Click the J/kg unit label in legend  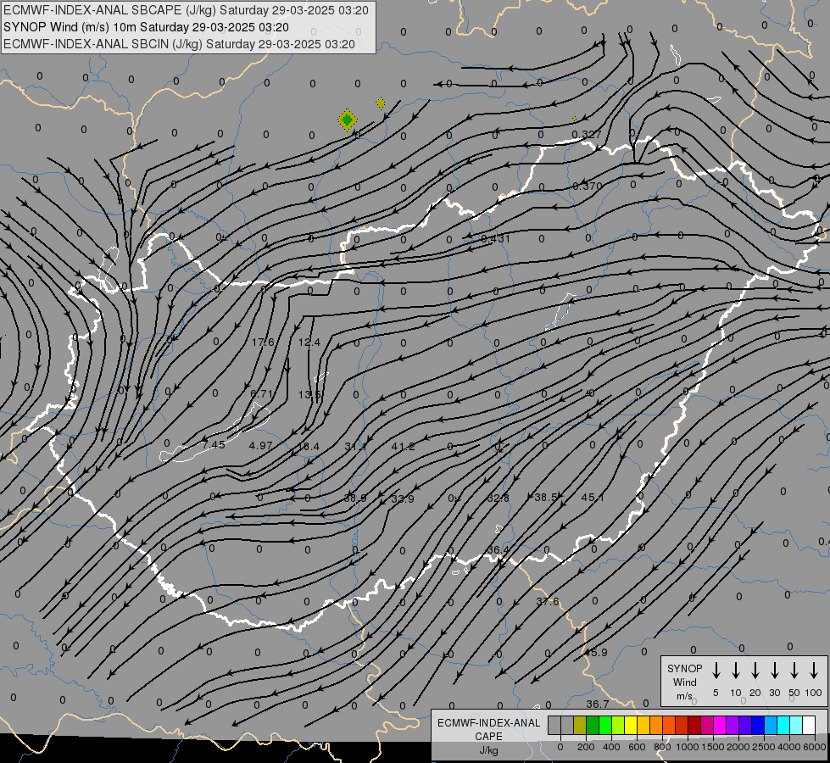click(x=488, y=750)
